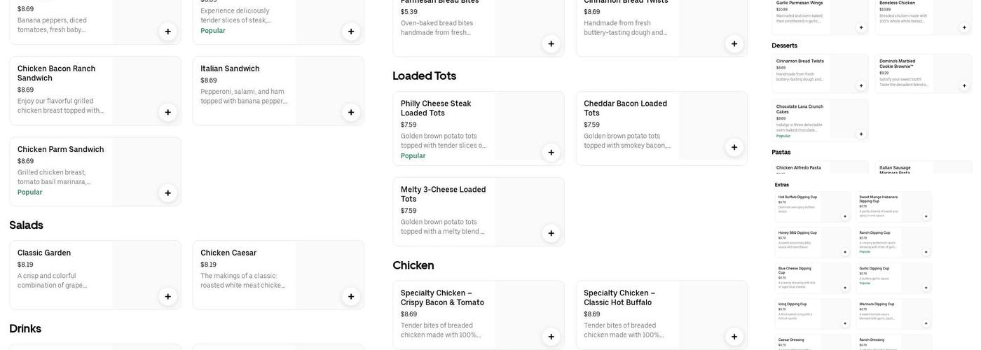The height and width of the screenshot is (350, 981).
Task: Open Chicken Caesar salad details
Action: (228, 253)
